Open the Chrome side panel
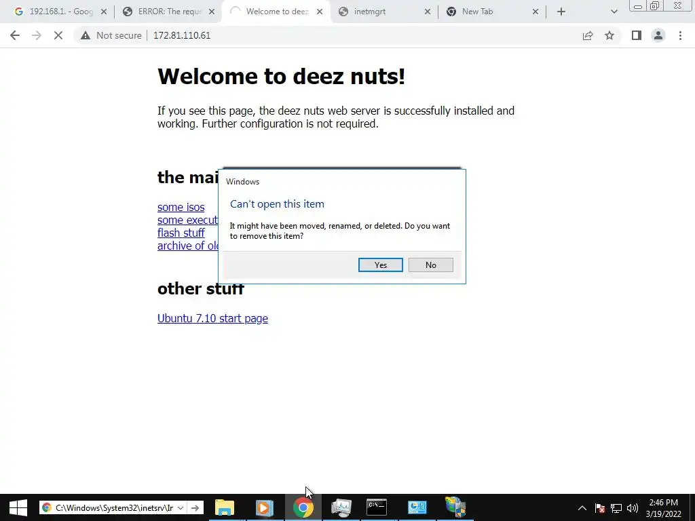 [x=637, y=35]
